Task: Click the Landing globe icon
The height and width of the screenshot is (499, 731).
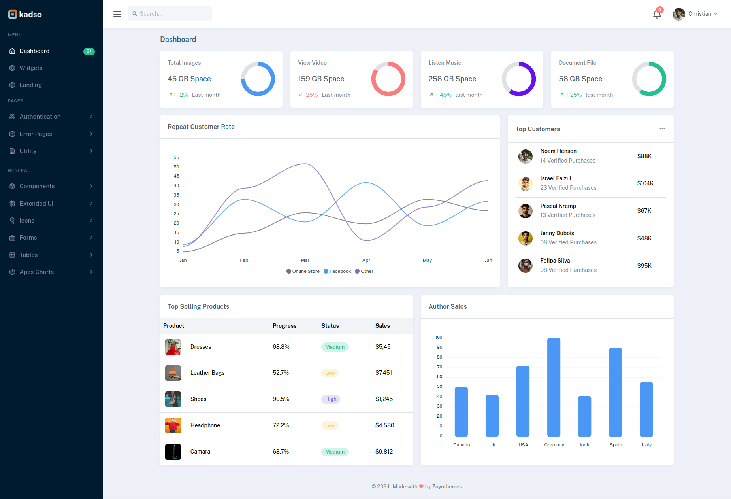Action: point(12,85)
